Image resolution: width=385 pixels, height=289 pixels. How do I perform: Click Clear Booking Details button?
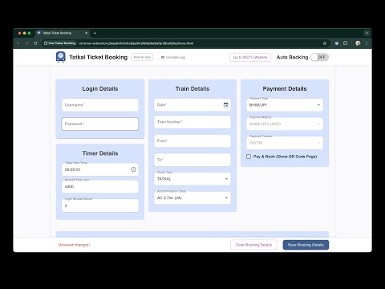tap(253, 245)
